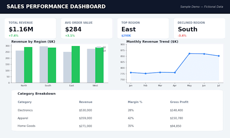This screenshot has width=230, height=138.
Task: Click the gray Q2 bar for North
Action: (20, 67)
